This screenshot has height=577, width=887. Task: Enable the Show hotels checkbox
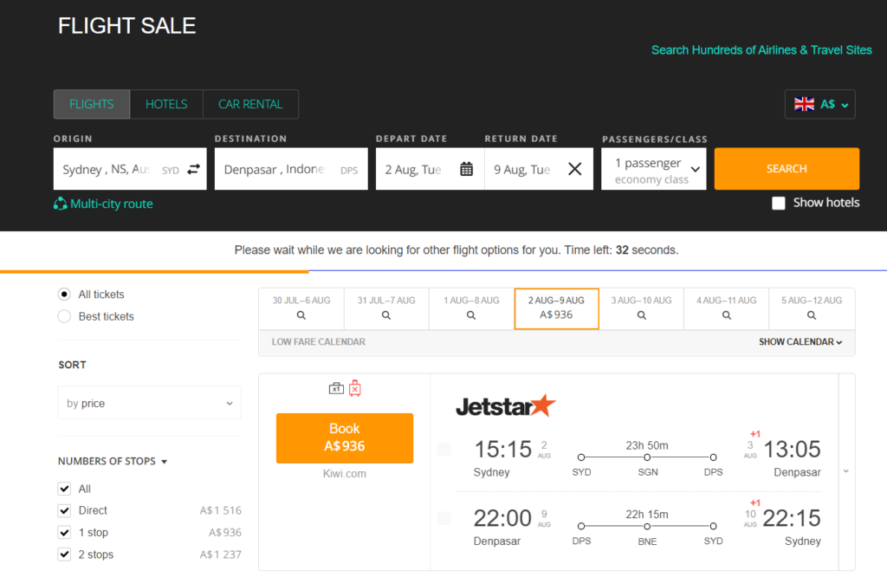point(779,203)
